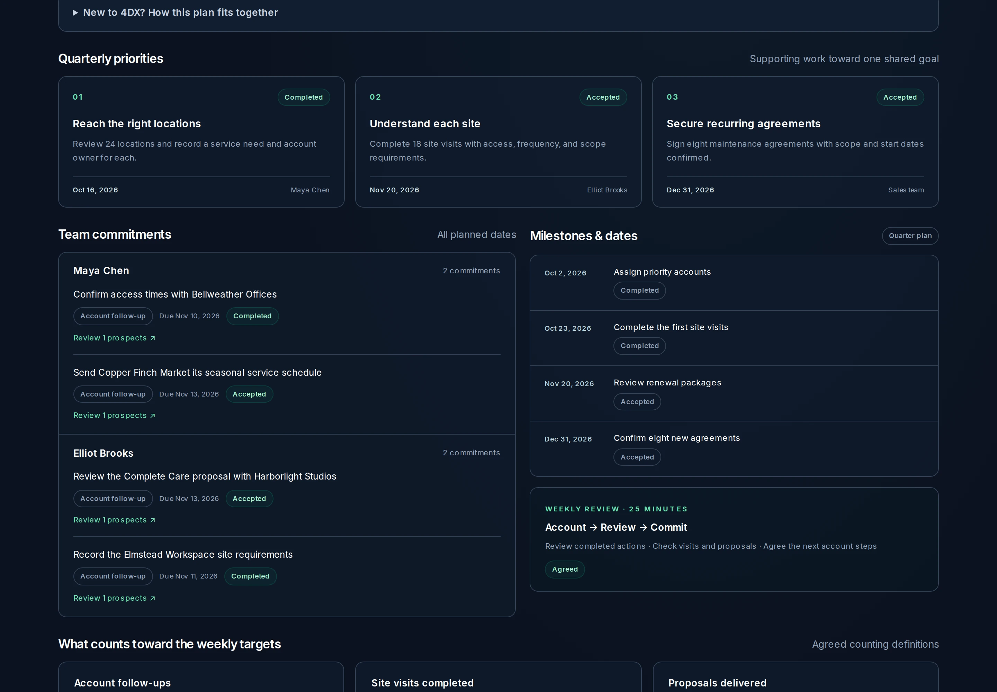Click Completed badge under Assign priority accounts
The height and width of the screenshot is (692, 997).
(x=639, y=291)
